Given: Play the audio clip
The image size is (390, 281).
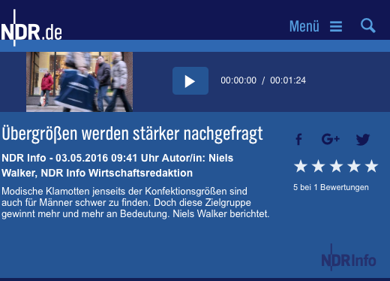Looking at the screenshot, I should click(x=190, y=80).
